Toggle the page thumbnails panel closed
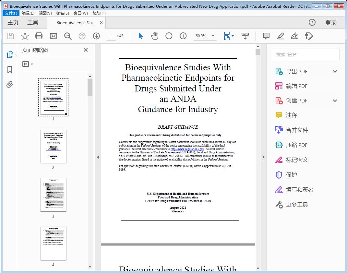This screenshot has width=347, height=273. 85,50
